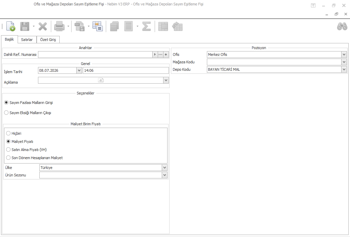Open the Mağaza Kodu dropdown
The image size is (350, 237).
(x=344, y=62)
